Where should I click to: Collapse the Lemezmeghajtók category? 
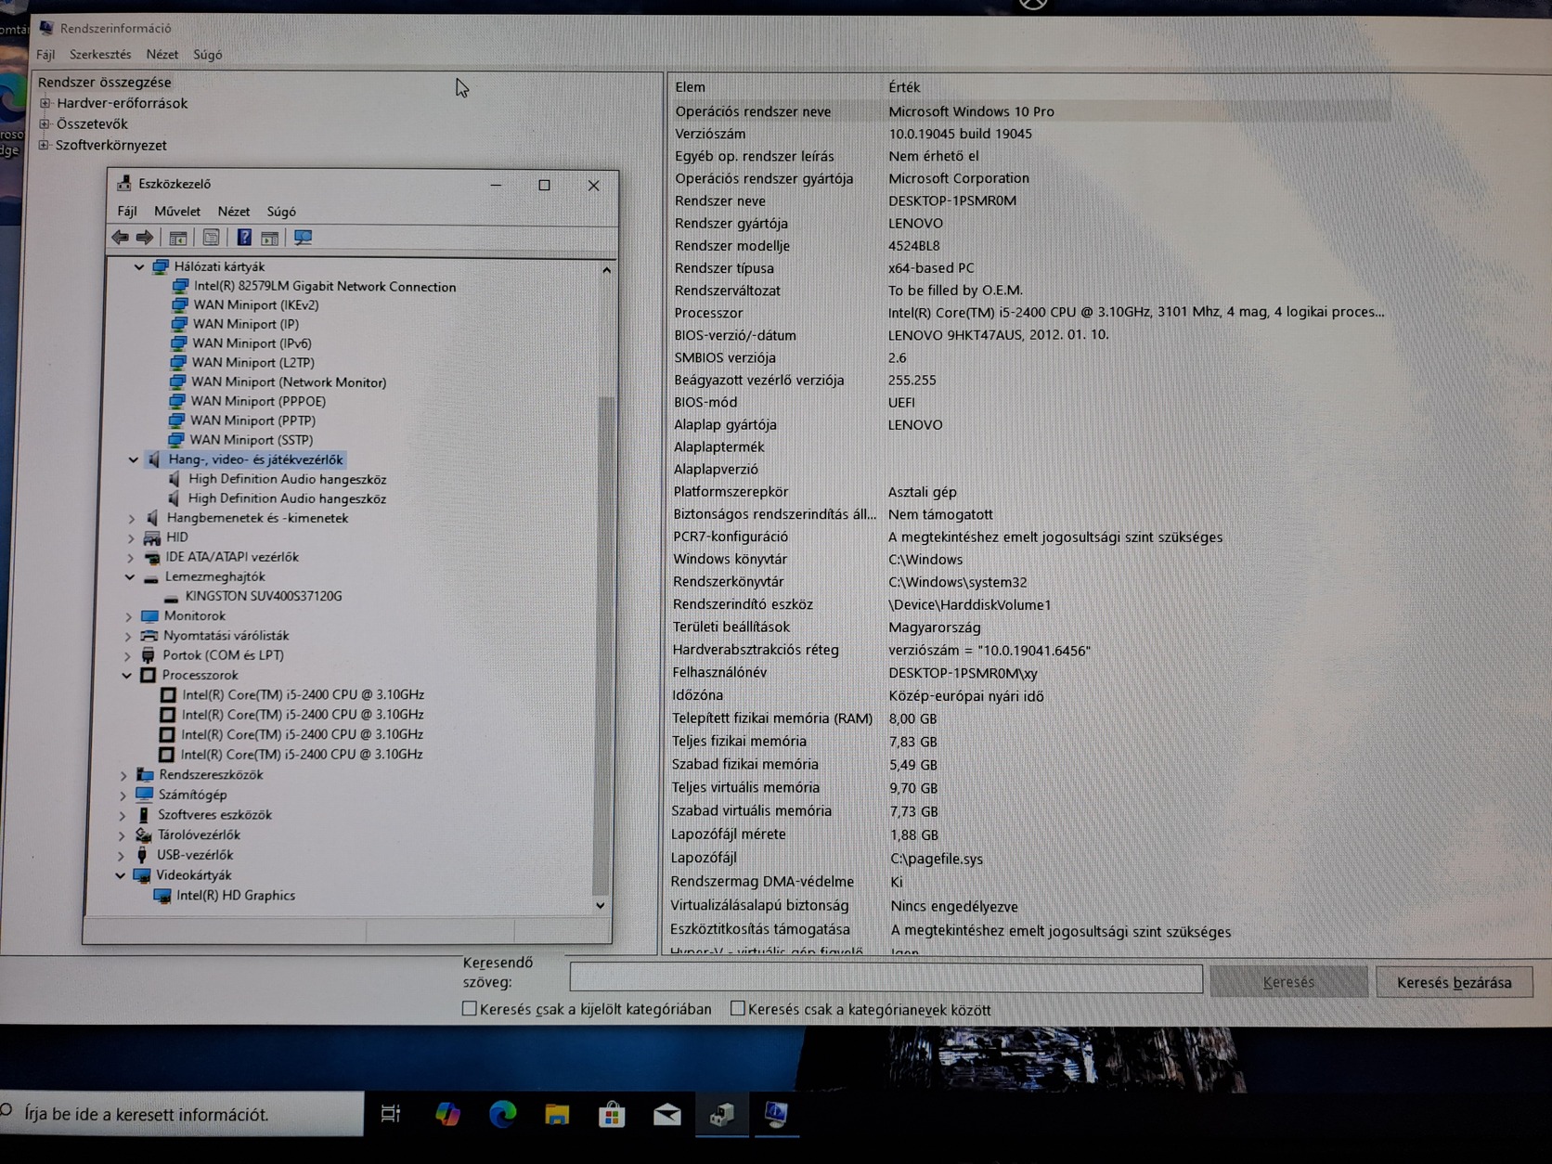pyautogui.click(x=130, y=577)
